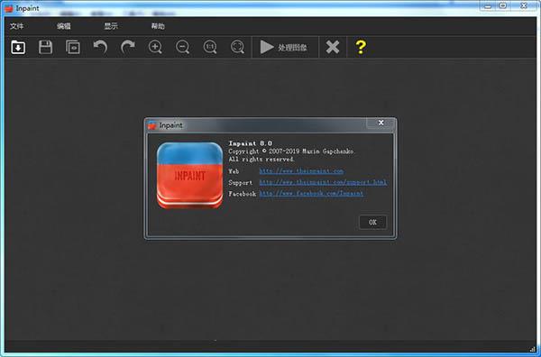Click the small Inpaint icon in dialog title
Image resolution: width=541 pixels, height=357 pixels.
pyautogui.click(x=152, y=125)
